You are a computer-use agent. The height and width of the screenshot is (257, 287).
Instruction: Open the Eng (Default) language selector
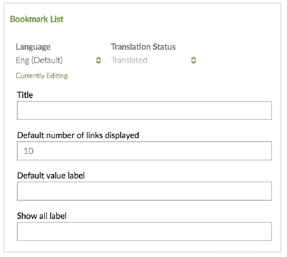click(x=58, y=61)
